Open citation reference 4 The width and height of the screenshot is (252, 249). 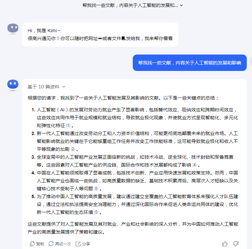click(195, 165)
